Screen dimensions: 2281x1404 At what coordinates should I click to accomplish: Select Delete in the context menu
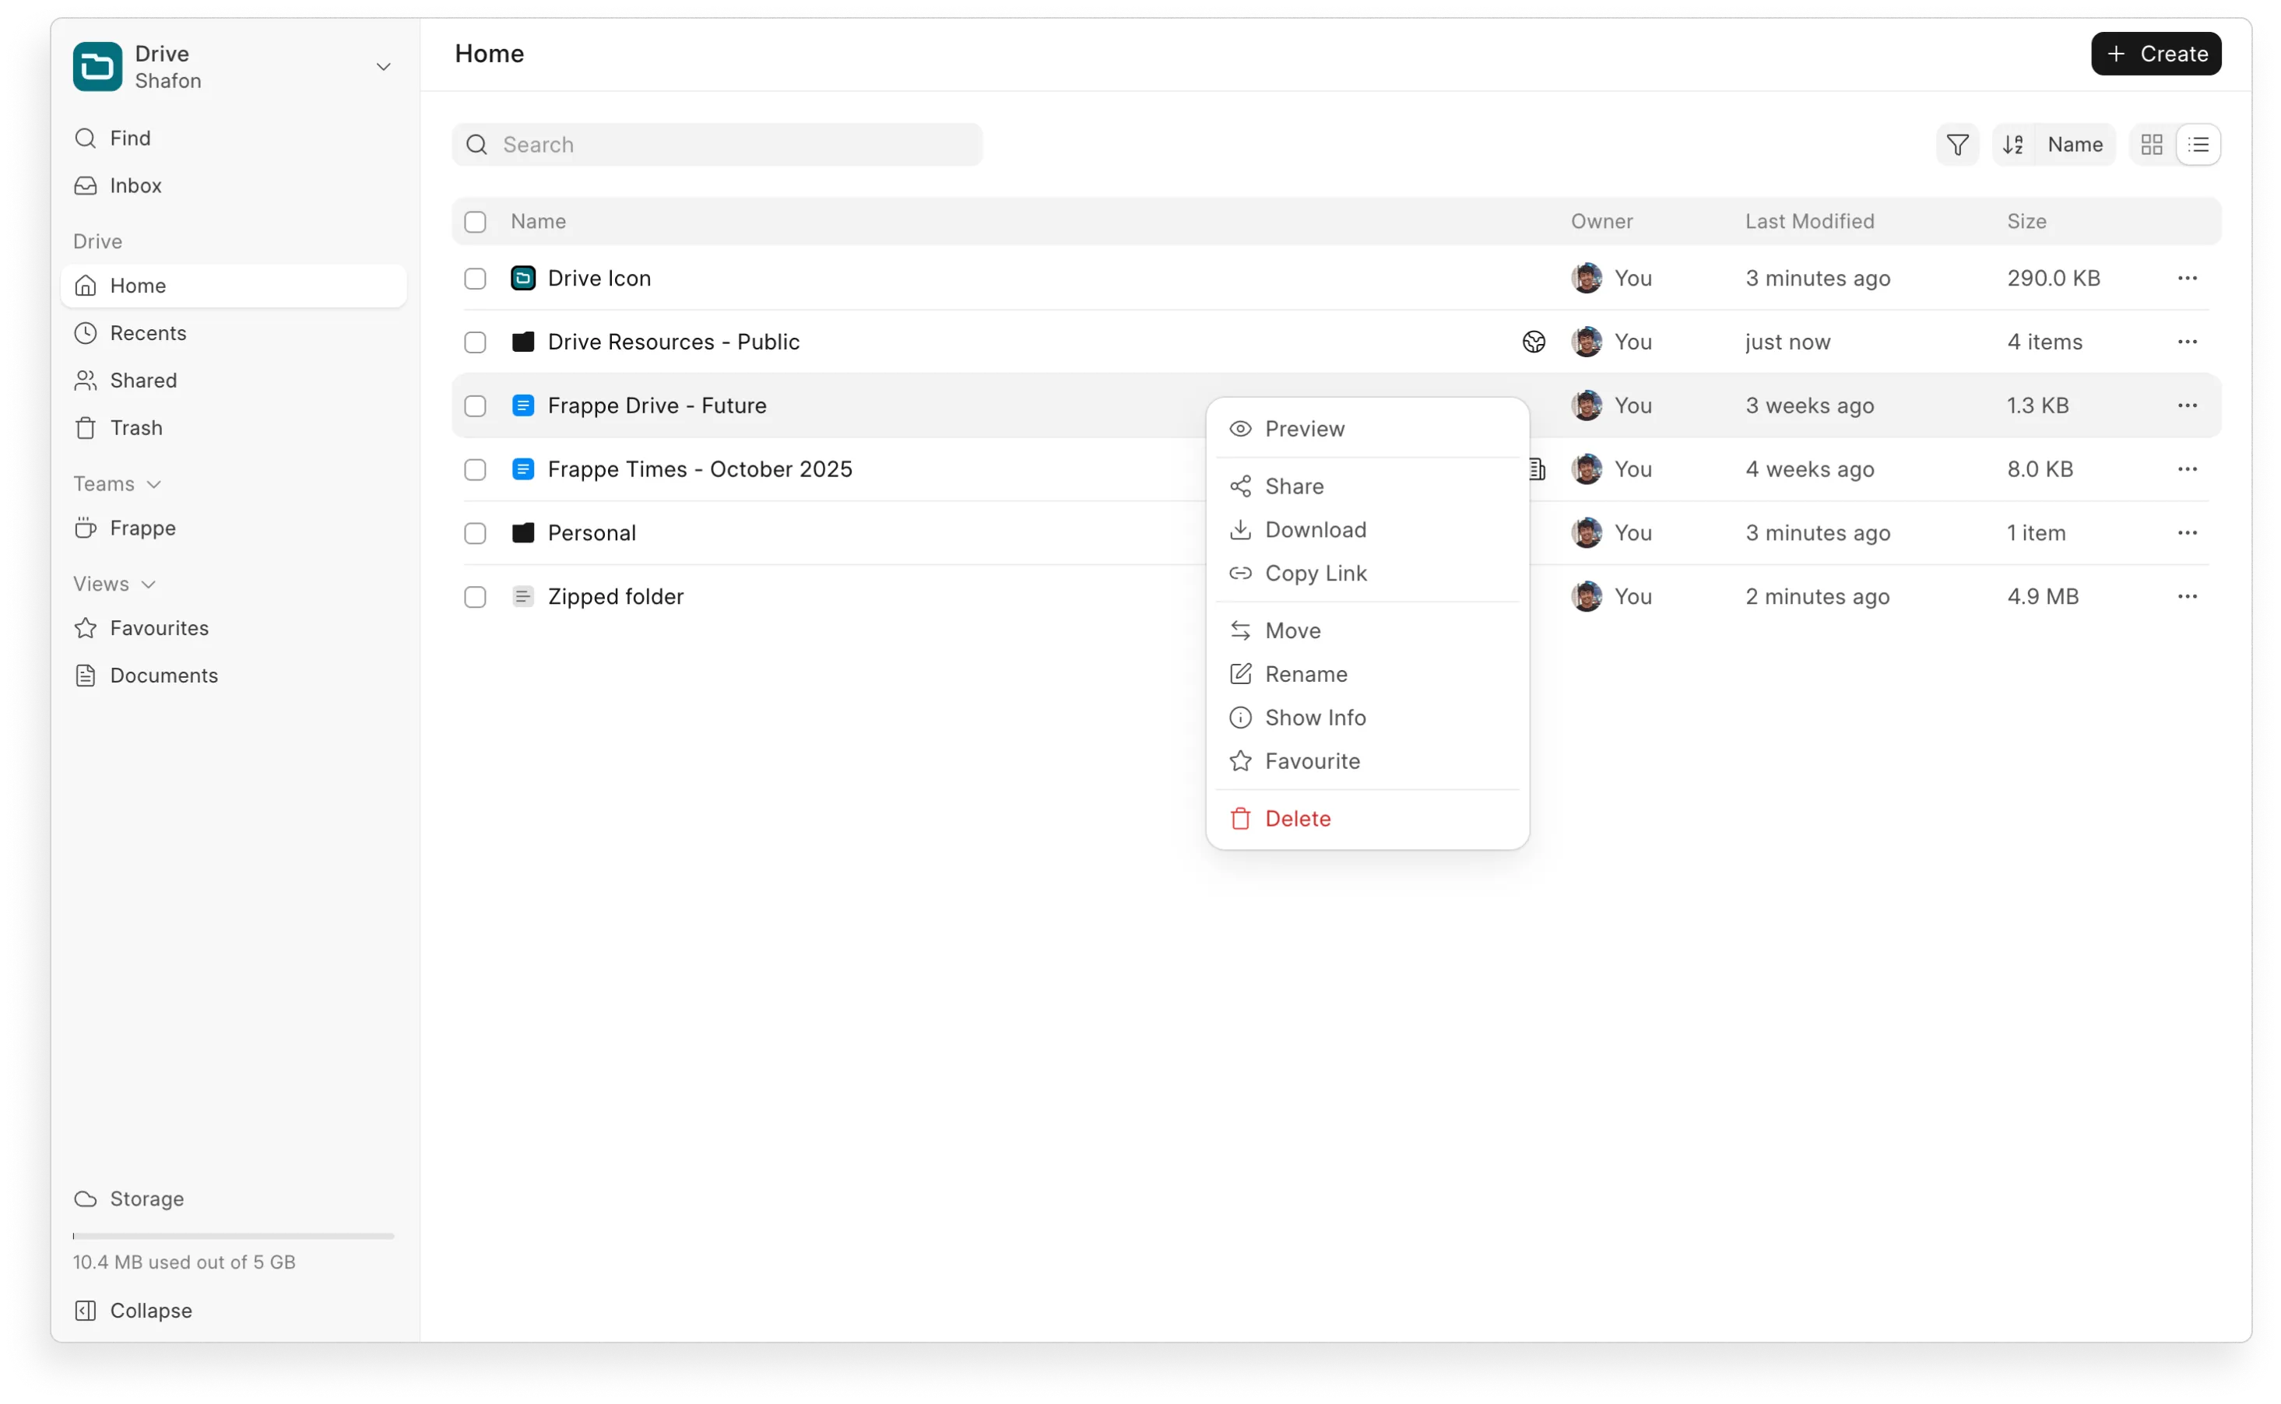click(x=1296, y=818)
